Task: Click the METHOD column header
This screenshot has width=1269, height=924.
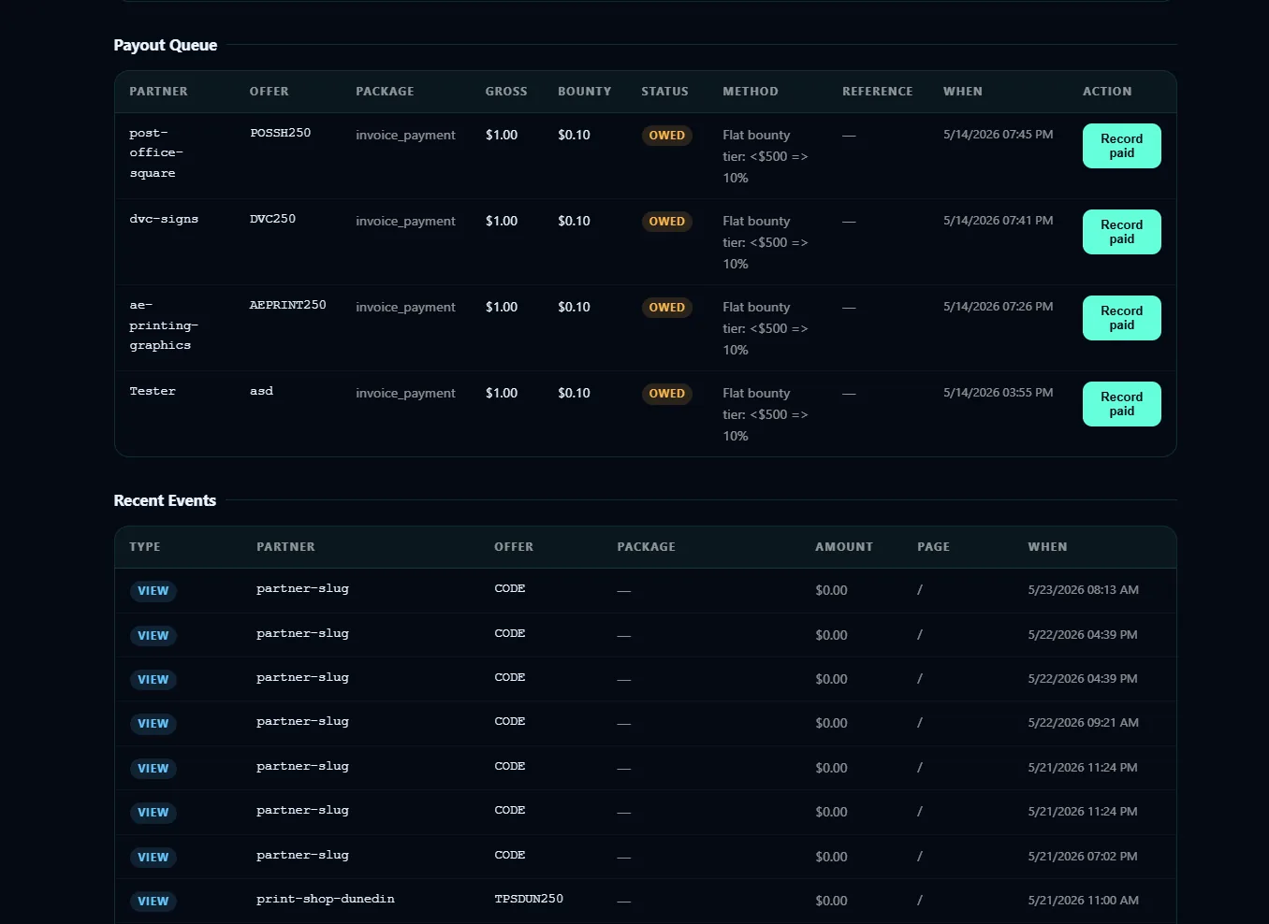Action: 750,92
